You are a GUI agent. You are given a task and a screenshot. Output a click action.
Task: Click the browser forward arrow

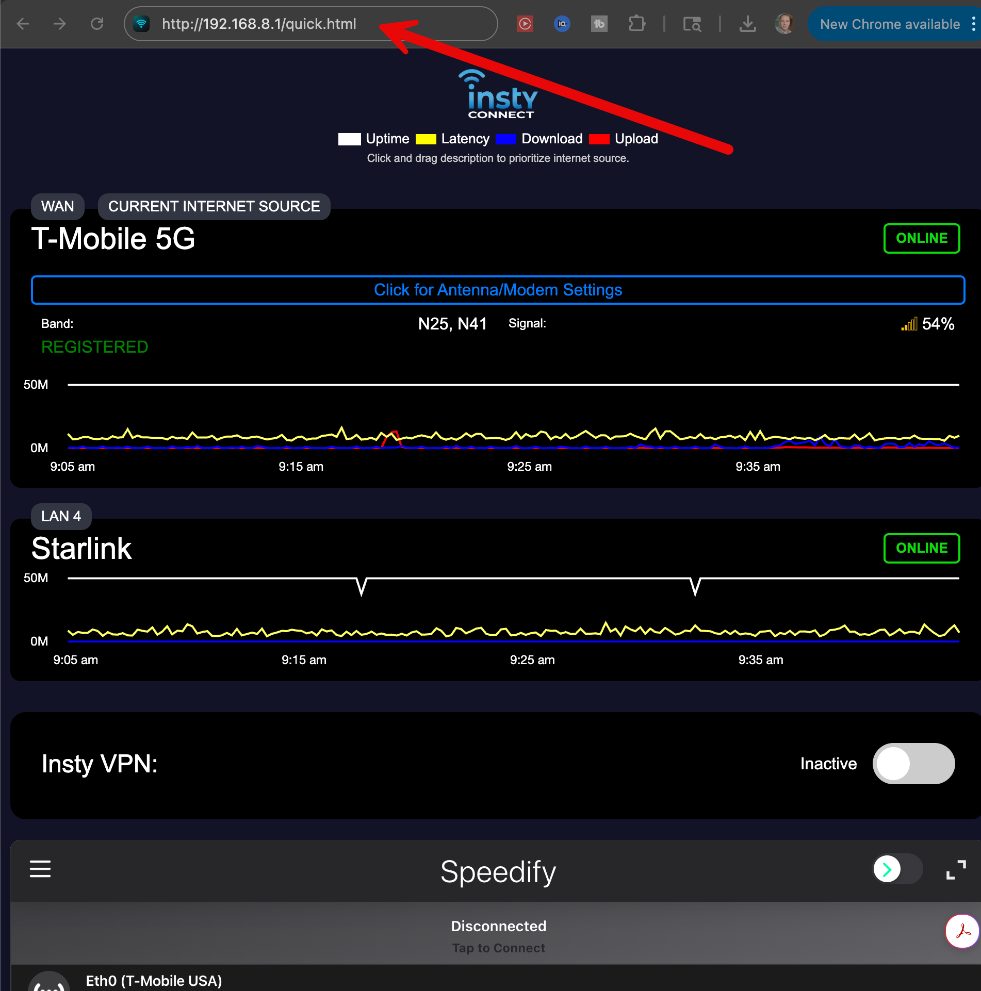60,24
